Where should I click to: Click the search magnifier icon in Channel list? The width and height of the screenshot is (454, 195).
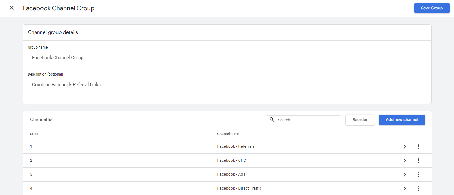pyautogui.click(x=272, y=119)
